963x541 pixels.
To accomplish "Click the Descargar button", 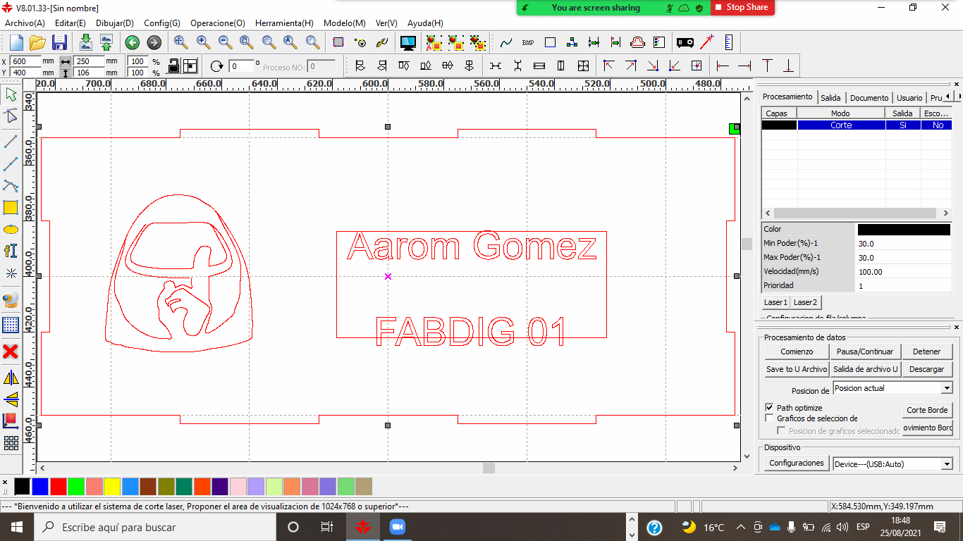I will (x=926, y=369).
